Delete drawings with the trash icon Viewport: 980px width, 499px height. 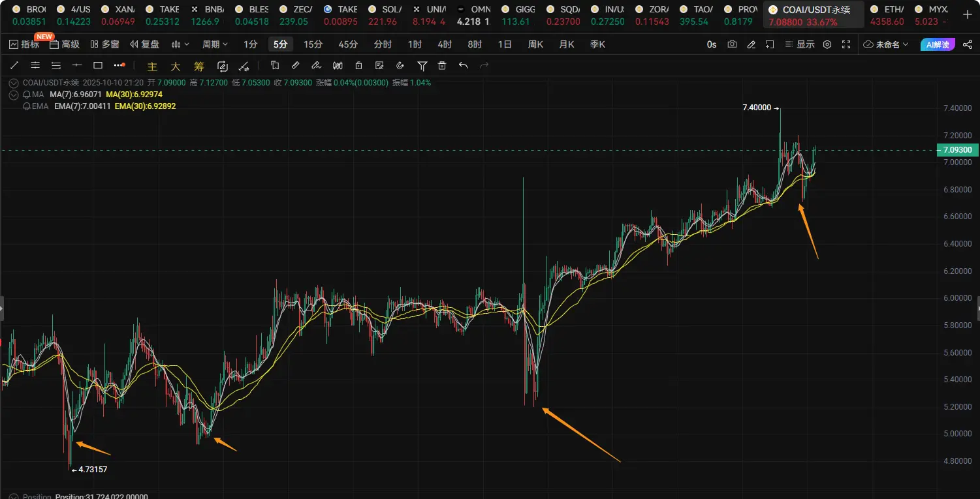click(442, 65)
